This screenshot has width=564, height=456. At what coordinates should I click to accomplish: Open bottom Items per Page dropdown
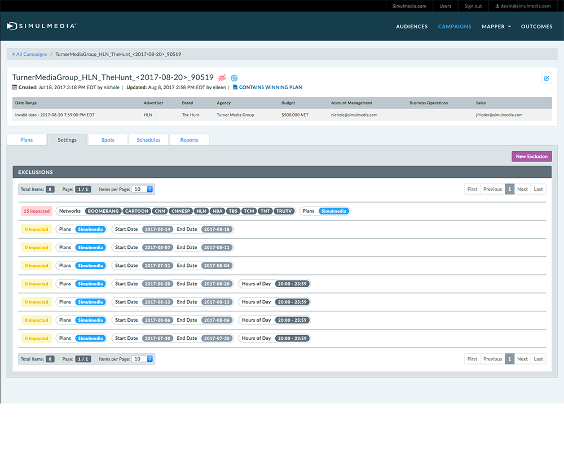click(143, 359)
